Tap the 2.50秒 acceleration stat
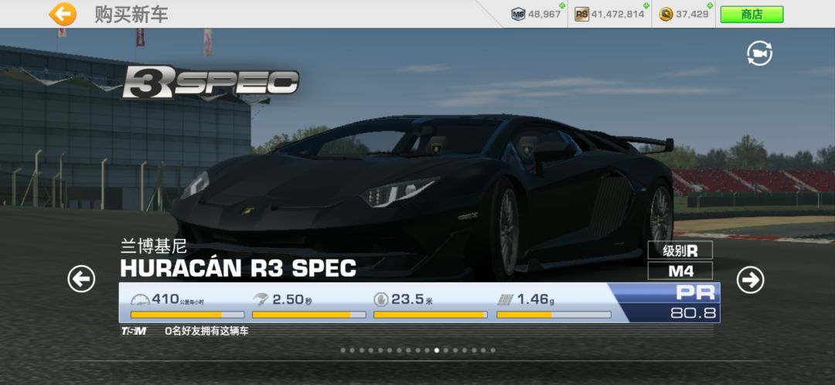This screenshot has width=835, height=385. click(292, 300)
